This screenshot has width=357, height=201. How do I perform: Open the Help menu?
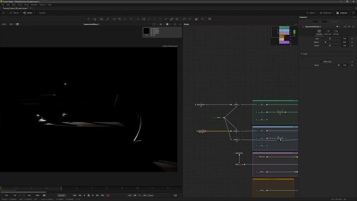(x=50, y=4)
